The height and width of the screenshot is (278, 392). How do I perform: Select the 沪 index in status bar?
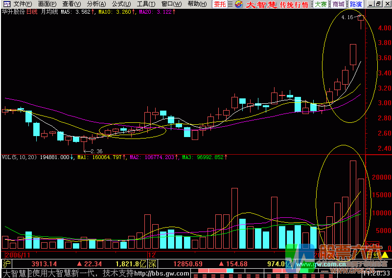6,264
